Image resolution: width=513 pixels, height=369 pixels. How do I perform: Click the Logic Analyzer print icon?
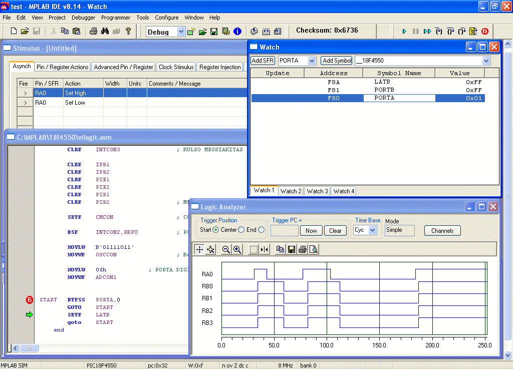point(302,249)
